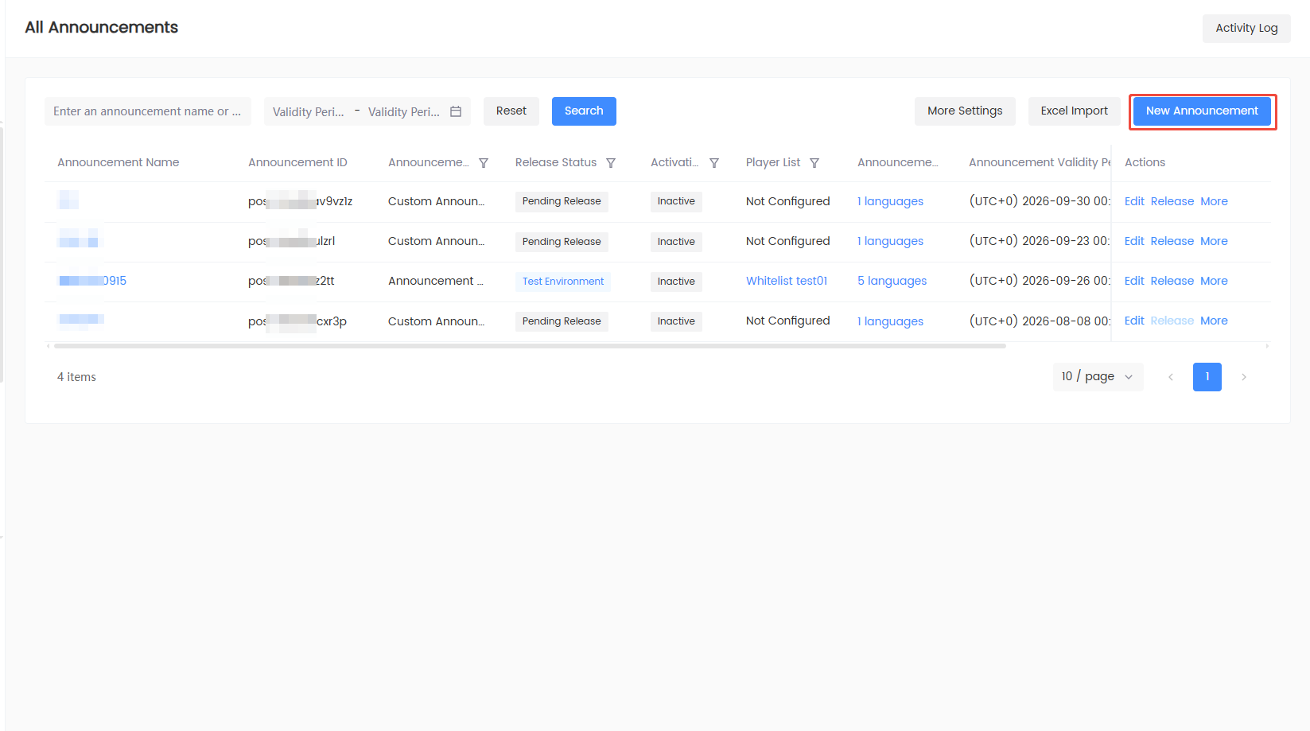Release the announcement ending in ulzrl

point(1172,241)
